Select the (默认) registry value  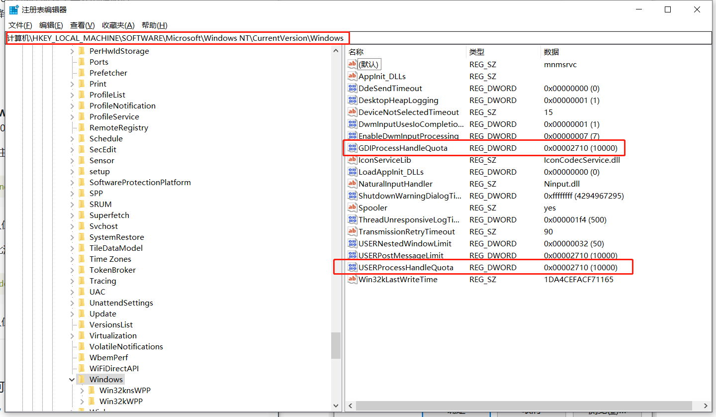click(x=370, y=64)
